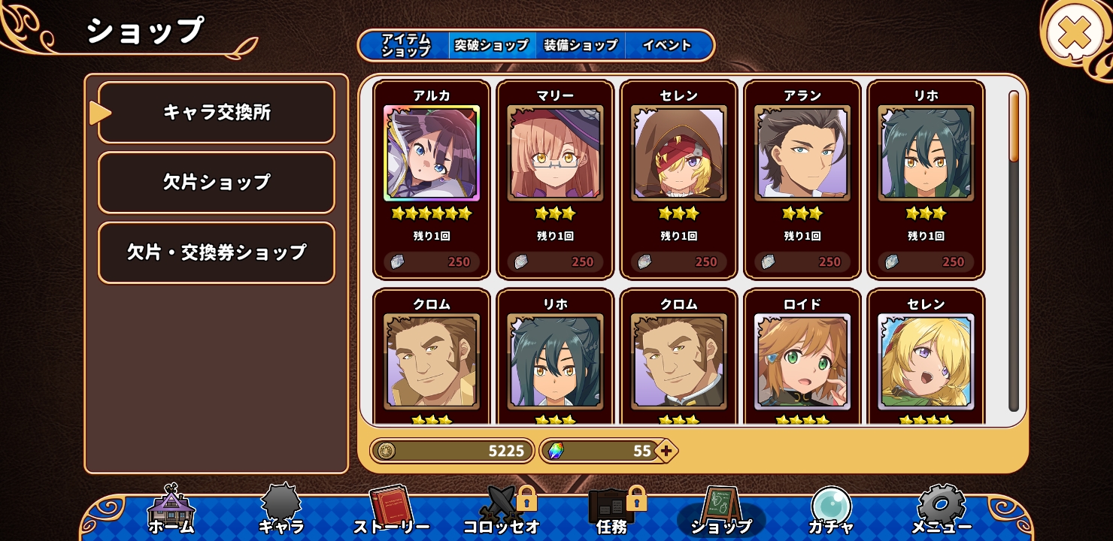This screenshot has width=1113, height=541.
Task: Switch to the 装備ショップ tab
Action: click(x=581, y=45)
